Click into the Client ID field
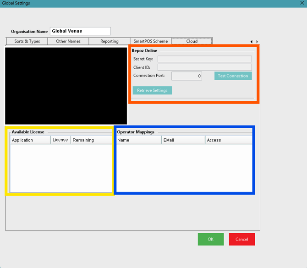 tap(204, 67)
